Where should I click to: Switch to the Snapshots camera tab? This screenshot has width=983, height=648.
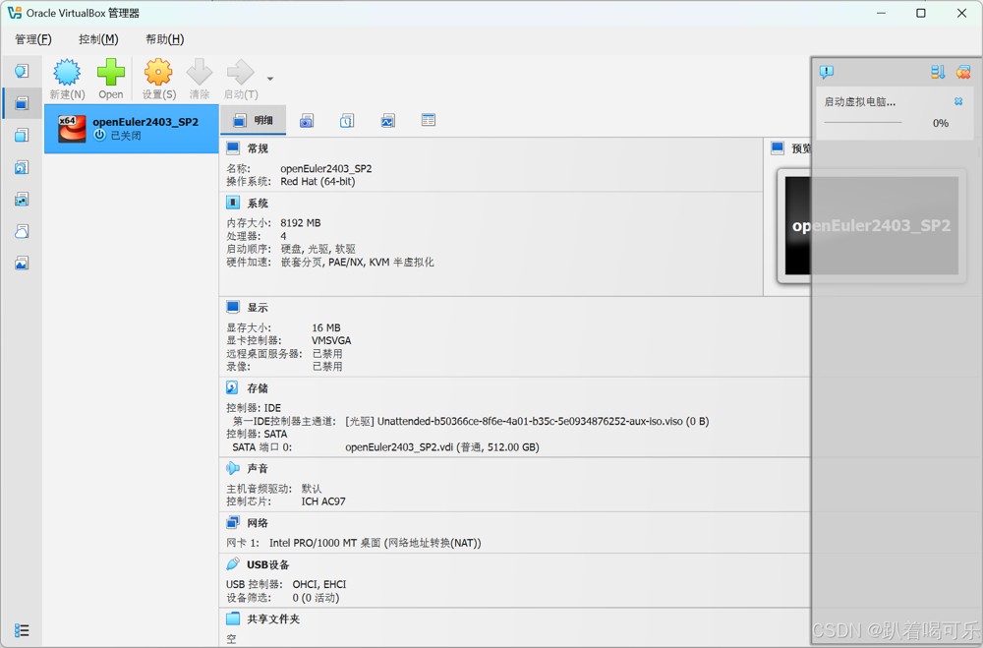(306, 120)
